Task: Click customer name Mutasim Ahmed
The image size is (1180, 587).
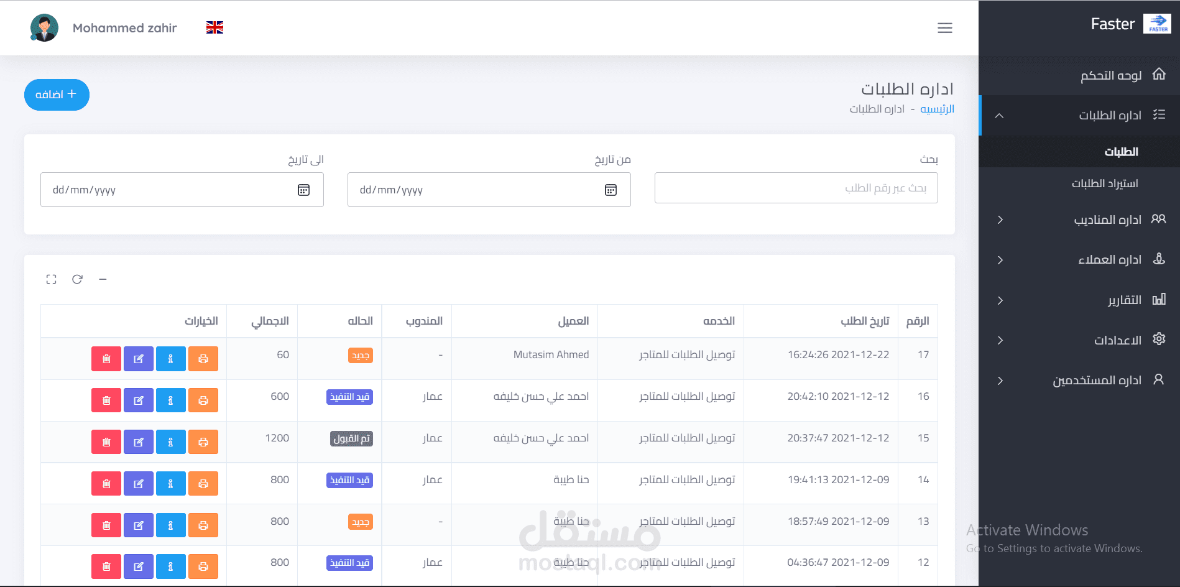Action: tap(551, 354)
